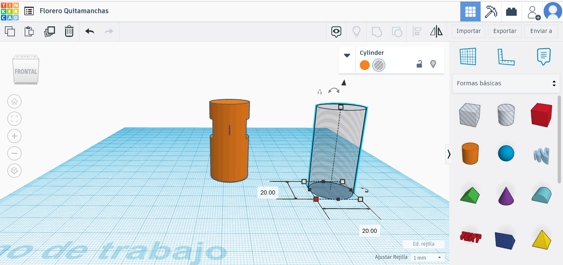563x265 pixels.
Task: Go to home view
Action: [x=14, y=101]
